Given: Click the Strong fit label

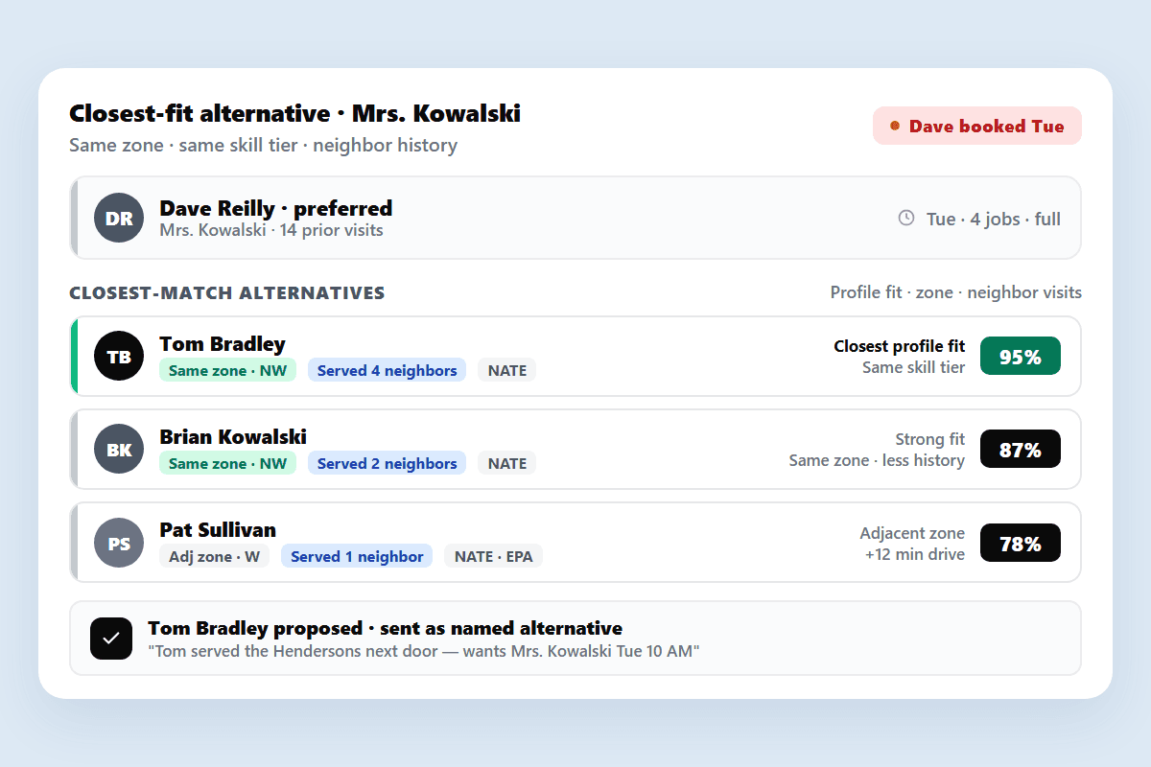Looking at the screenshot, I should coord(930,439).
